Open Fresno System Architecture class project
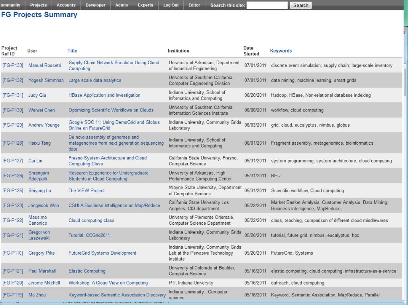The height and width of the screenshot is (306, 408). pyautogui.click(x=108, y=161)
